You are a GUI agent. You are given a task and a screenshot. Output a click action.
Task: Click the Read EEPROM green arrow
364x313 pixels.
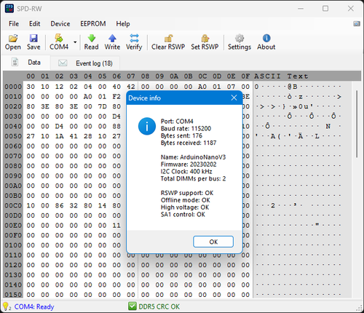coord(91,38)
